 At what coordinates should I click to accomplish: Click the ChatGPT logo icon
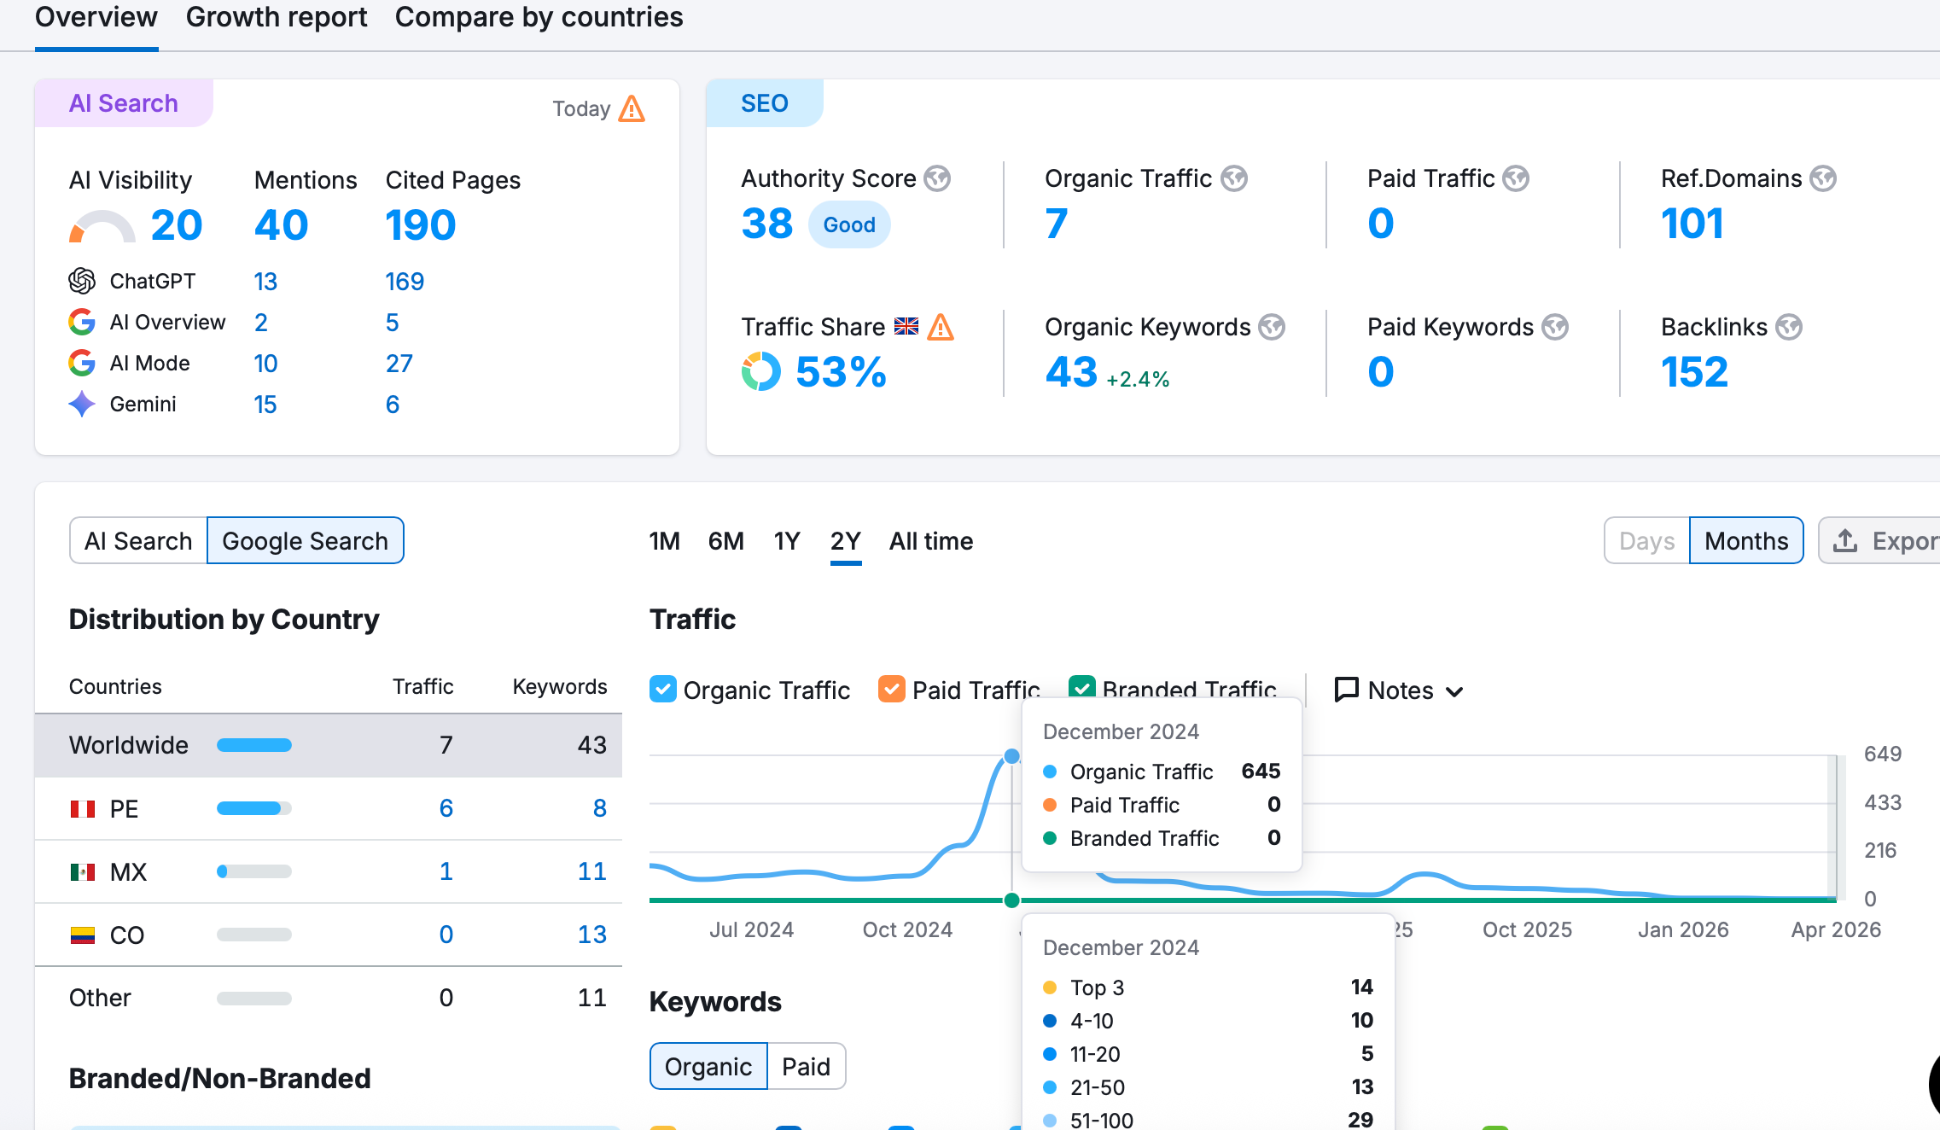(82, 281)
